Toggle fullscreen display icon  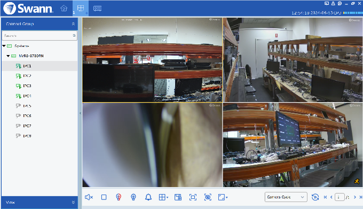[193, 197]
